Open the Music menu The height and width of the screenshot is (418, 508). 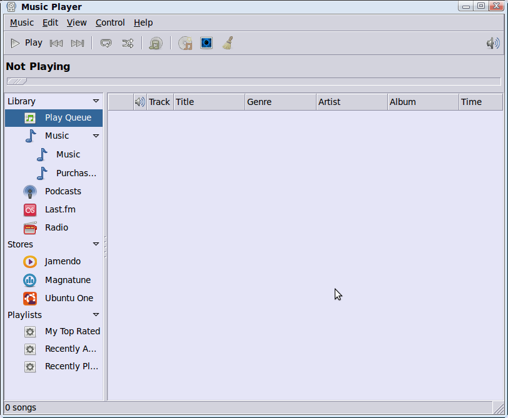pos(22,22)
